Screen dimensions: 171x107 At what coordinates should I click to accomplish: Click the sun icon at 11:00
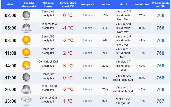coord(26,52)
